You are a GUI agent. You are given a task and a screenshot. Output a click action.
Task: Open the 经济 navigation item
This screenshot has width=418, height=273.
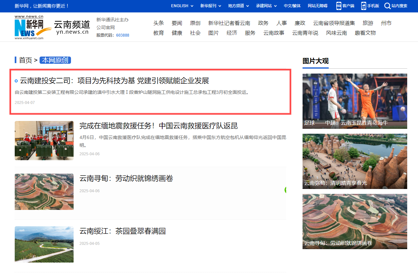click(x=232, y=33)
